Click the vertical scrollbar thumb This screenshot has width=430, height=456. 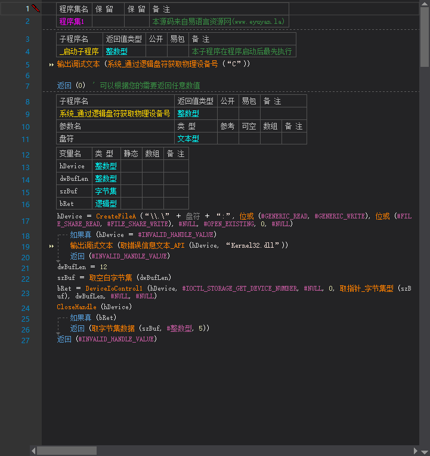425,36
